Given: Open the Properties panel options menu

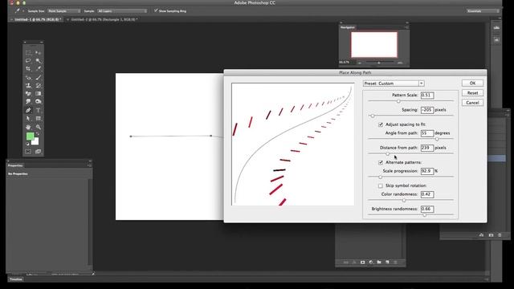Looking at the screenshot, I should coord(89,165).
